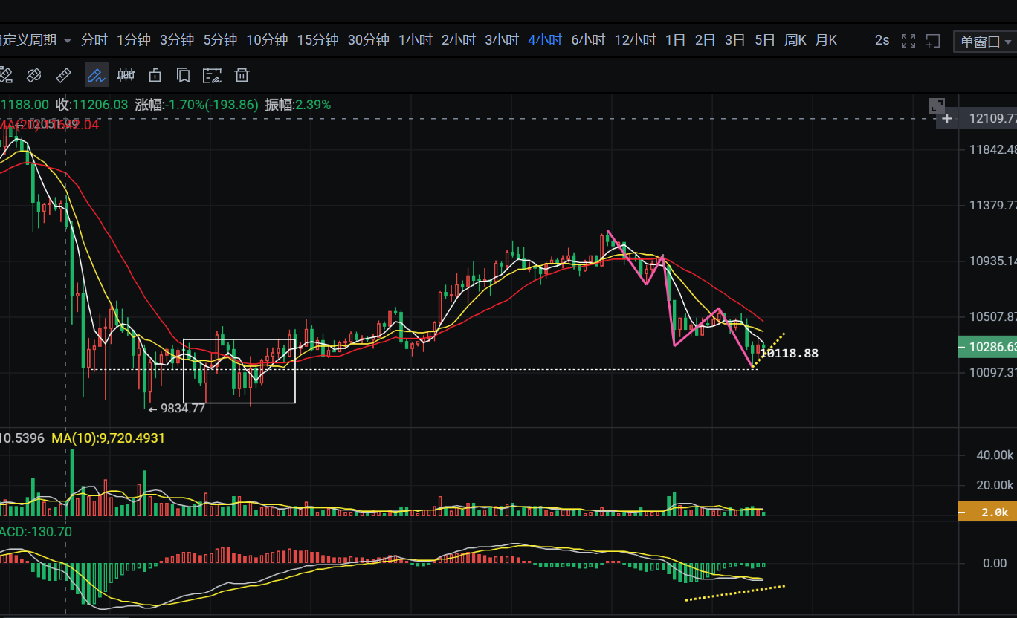Click the plus icon beside 12109.77
The image size is (1017, 618).
[947, 118]
